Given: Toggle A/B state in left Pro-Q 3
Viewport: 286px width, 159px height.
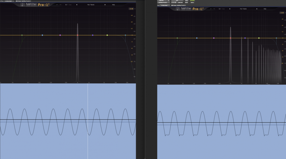Looking at the screenshot, I should [66, 5].
